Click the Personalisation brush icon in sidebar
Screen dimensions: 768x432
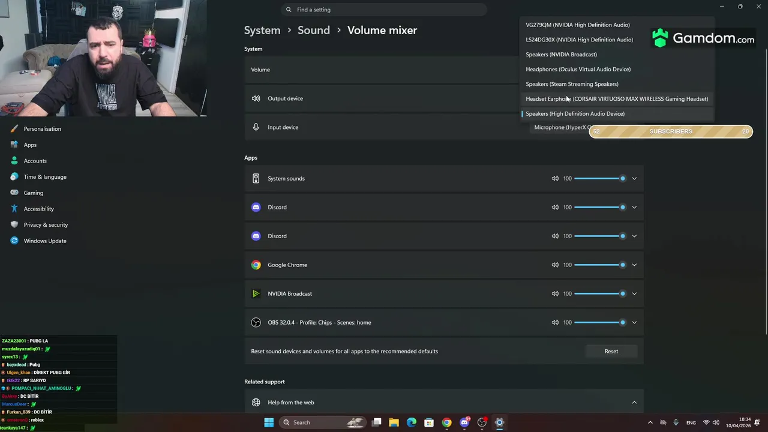pyautogui.click(x=14, y=128)
